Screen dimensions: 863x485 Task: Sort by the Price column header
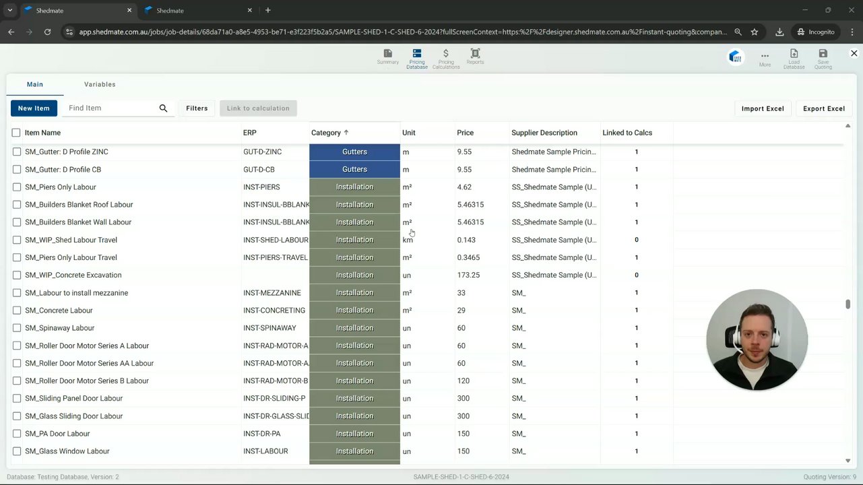[x=465, y=133]
